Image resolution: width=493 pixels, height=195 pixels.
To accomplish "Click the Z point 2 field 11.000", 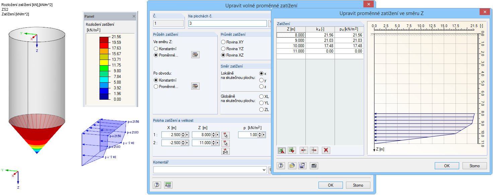I will coord(202,143).
